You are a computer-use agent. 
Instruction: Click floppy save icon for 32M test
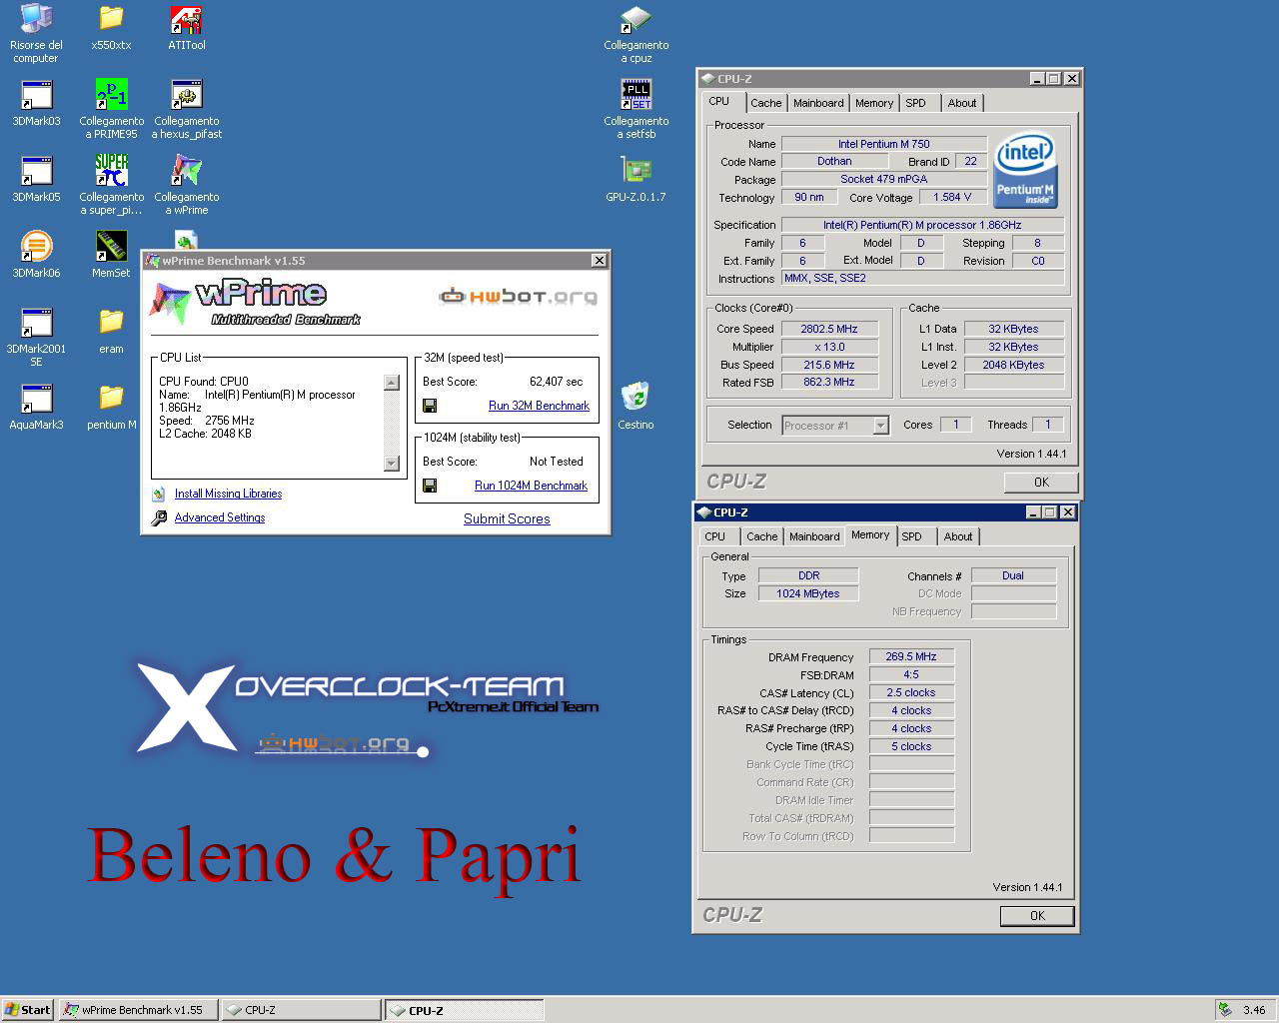pos(430,406)
